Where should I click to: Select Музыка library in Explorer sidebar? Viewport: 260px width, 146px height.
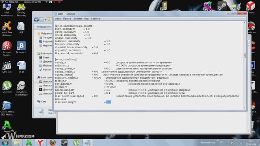pos(45,69)
